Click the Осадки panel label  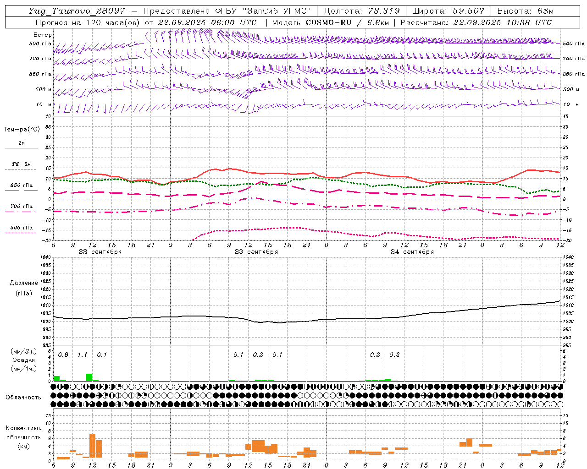[24, 360]
